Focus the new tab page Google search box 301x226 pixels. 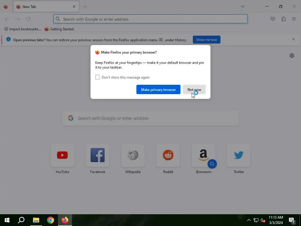(150, 118)
